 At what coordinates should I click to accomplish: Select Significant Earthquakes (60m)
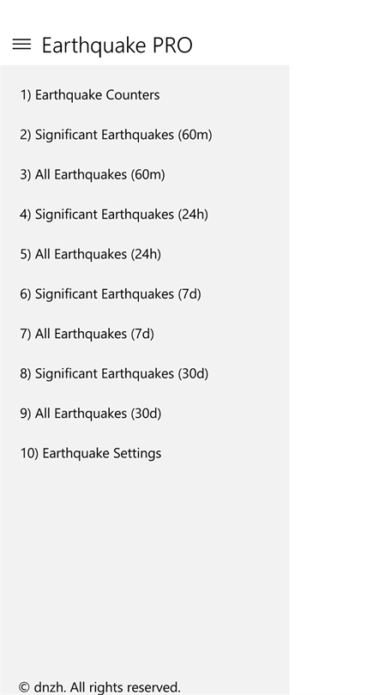[144, 135]
